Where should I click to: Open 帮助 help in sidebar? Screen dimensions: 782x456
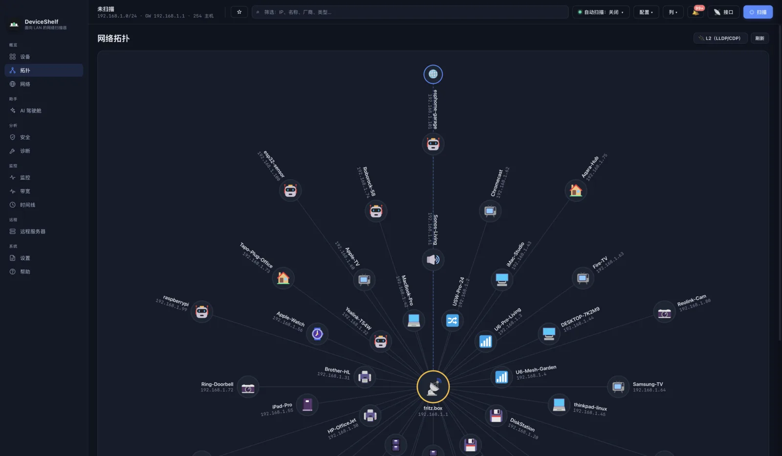click(x=43, y=271)
